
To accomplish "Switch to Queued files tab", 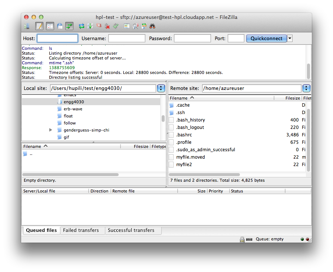I will pyautogui.click(x=41, y=230).
